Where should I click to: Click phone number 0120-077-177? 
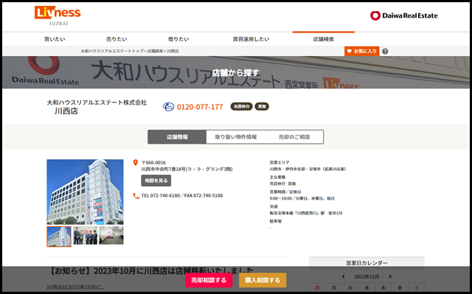pos(200,107)
